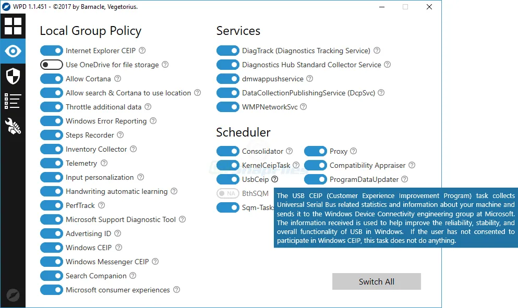Toggle the Steps Recorder switch
The height and width of the screenshot is (308, 518).
(x=52, y=134)
